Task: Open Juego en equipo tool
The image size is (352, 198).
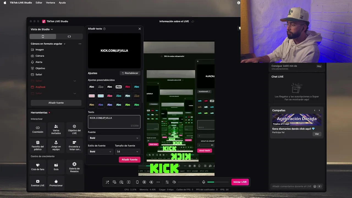Action: [x=56, y=146]
